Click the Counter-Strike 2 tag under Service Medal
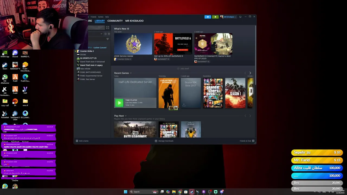The width and height of the screenshot is (347, 195). (123, 59)
